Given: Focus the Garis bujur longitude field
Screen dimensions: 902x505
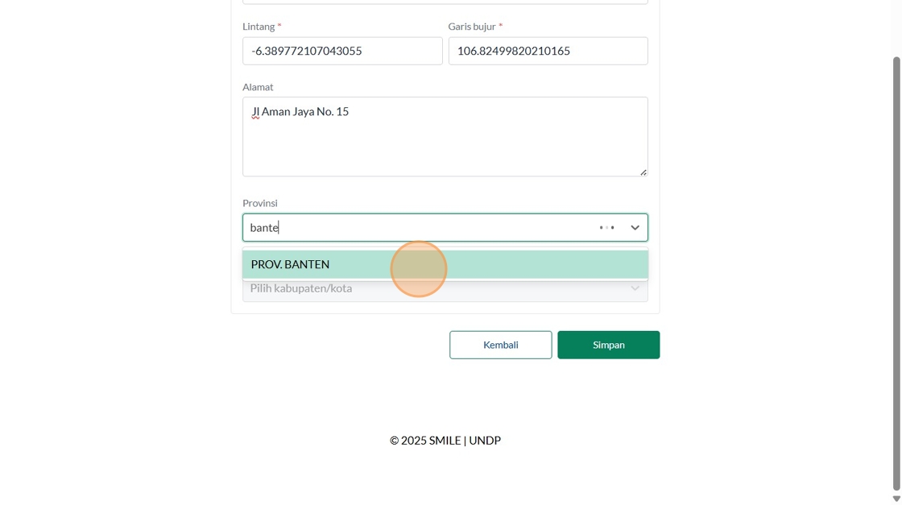Looking at the screenshot, I should click(x=548, y=51).
